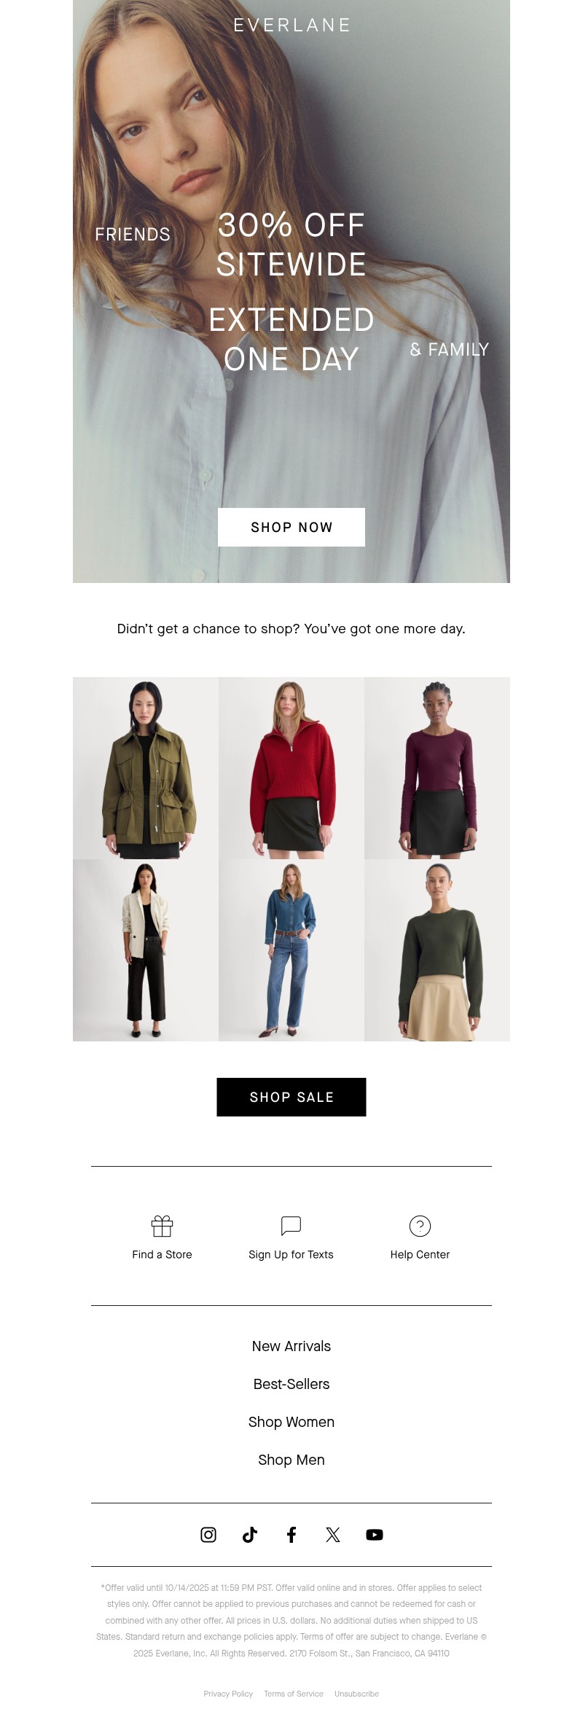The height and width of the screenshot is (1733, 583).
Task: View the olive green jacket product photo
Action: pyautogui.click(x=146, y=768)
